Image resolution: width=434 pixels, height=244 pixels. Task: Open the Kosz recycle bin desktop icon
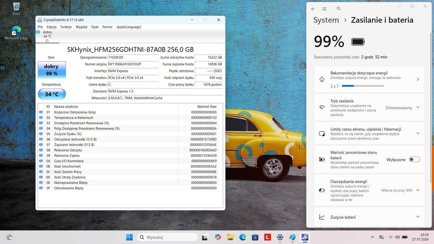tap(16, 8)
